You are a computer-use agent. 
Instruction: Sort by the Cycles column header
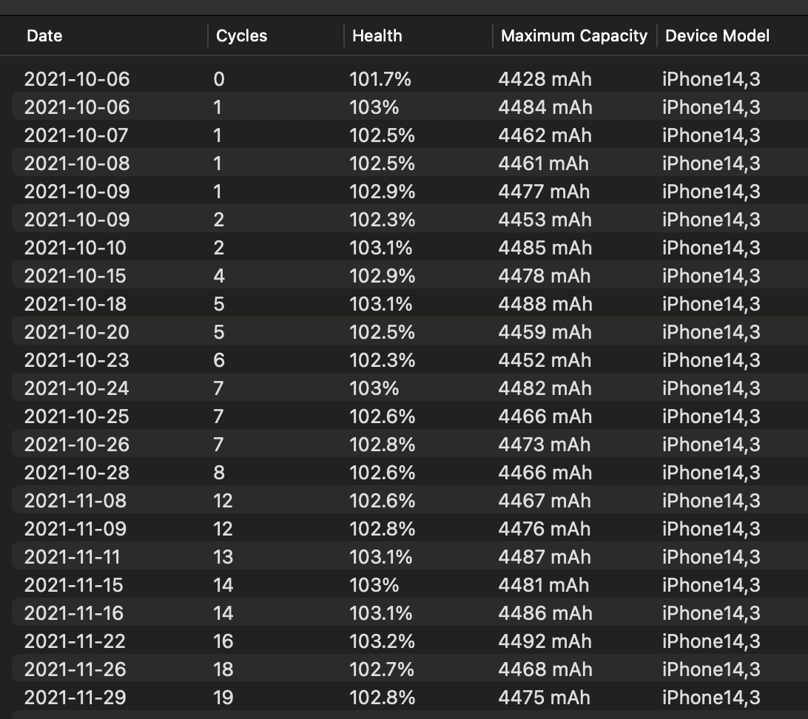(242, 36)
